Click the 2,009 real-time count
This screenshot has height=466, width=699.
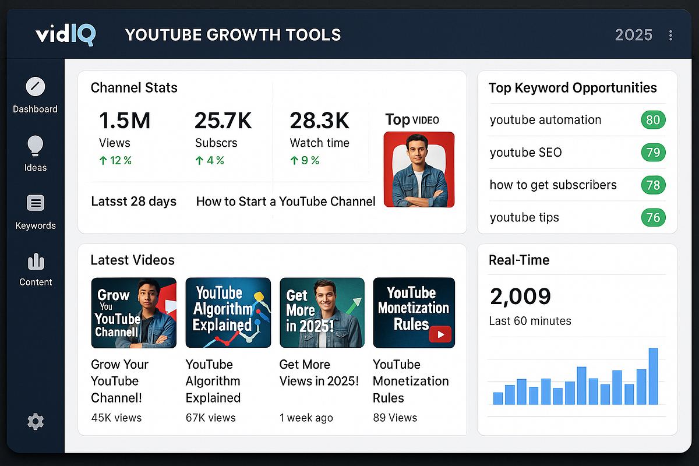[521, 296]
